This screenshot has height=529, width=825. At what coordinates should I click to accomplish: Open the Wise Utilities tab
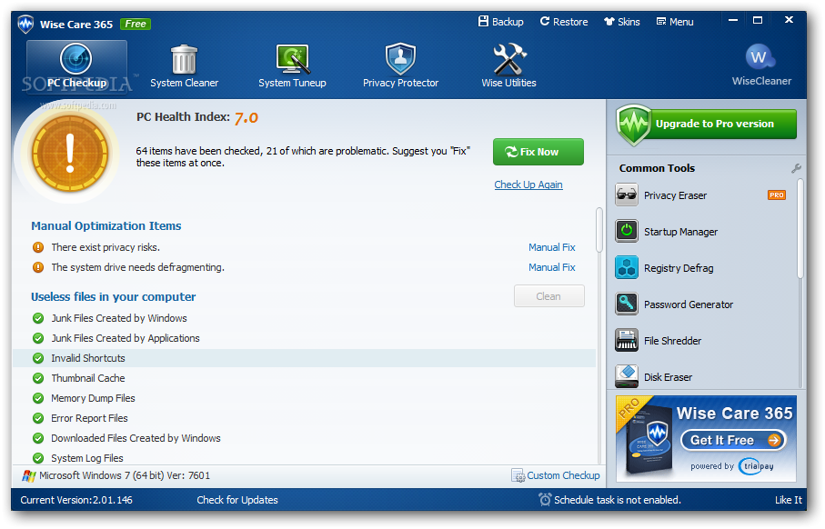click(508, 66)
